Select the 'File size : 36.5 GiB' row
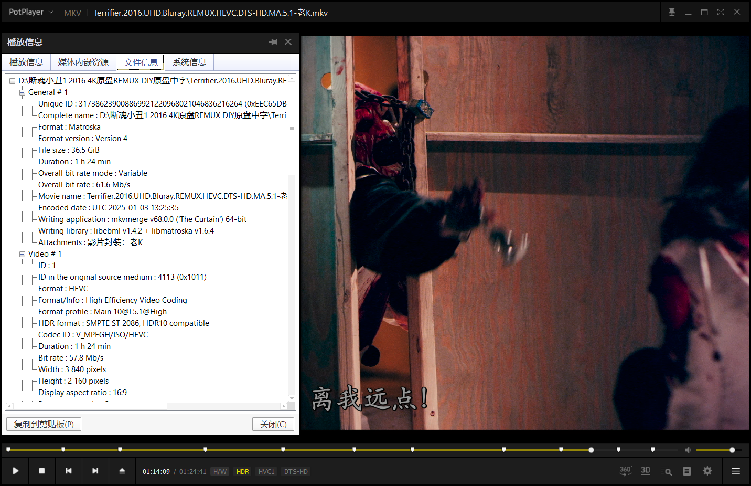 point(69,150)
